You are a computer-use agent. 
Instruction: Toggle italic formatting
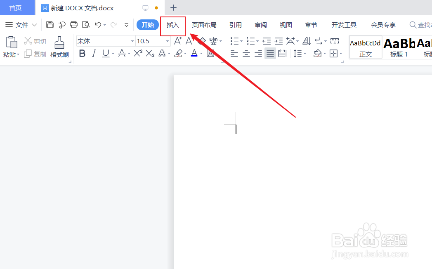(94, 53)
